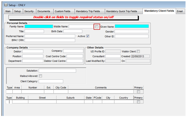
Task: Click the Department field
Action: click(x=33, y=61)
